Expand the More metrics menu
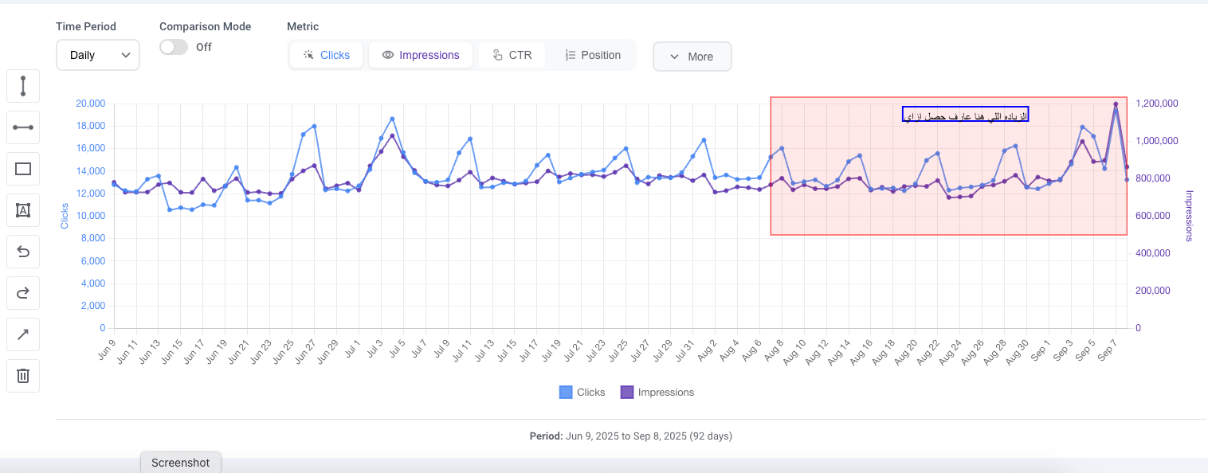Image resolution: width=1208 pixels, height=473 pixels. tap(692, 57)
